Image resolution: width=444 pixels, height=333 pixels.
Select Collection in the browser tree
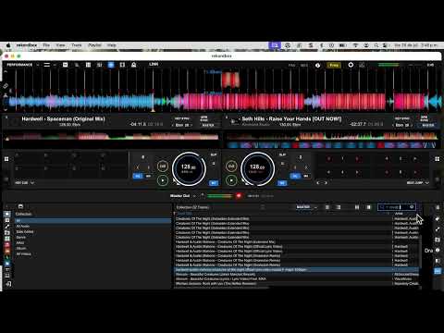23,214
